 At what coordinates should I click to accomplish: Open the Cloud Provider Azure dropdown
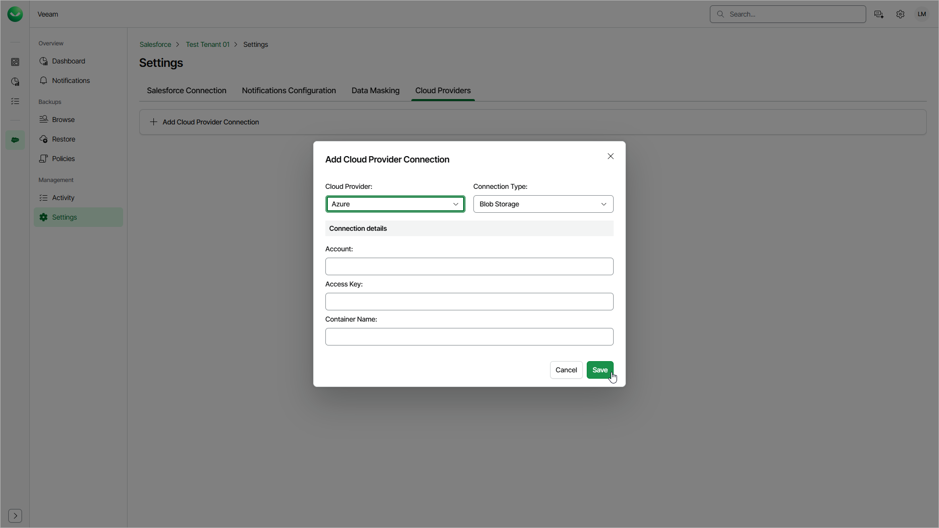pyautogui.click(x=395, y=204)
